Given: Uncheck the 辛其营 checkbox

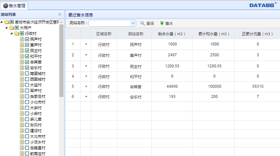Looking at the screenshot, I should (x=27, y=62).
